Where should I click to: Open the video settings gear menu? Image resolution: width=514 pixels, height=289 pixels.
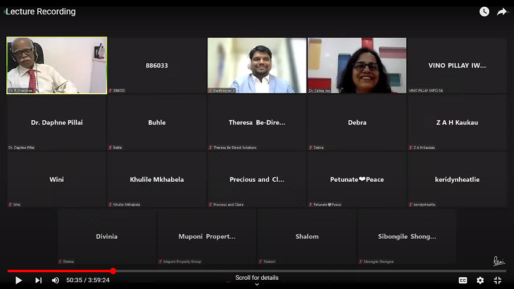coord(480,280)
